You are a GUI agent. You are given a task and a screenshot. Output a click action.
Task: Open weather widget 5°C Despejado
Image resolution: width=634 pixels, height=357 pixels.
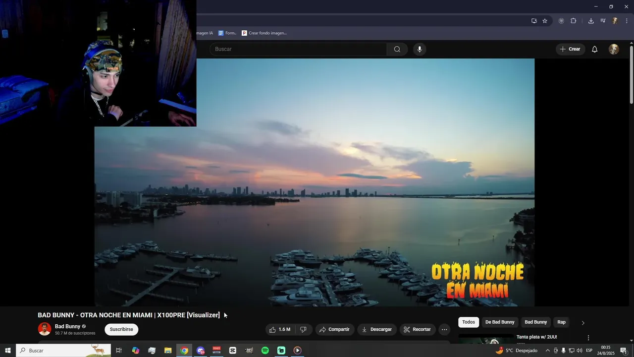(x=517, y=351)
